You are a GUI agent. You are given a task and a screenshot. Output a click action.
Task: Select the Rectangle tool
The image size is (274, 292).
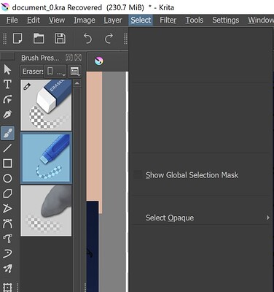coord(7,164)
